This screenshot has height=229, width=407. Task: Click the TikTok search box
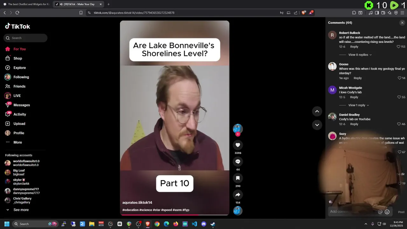point(25,38)
